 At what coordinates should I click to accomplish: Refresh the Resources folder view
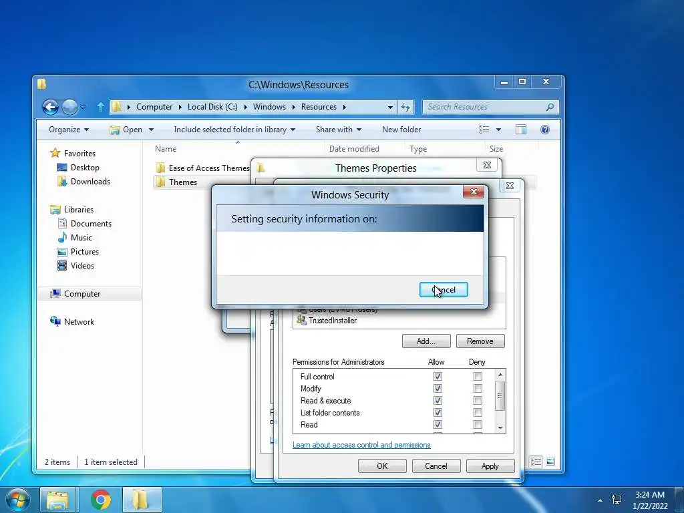(405, 107)
